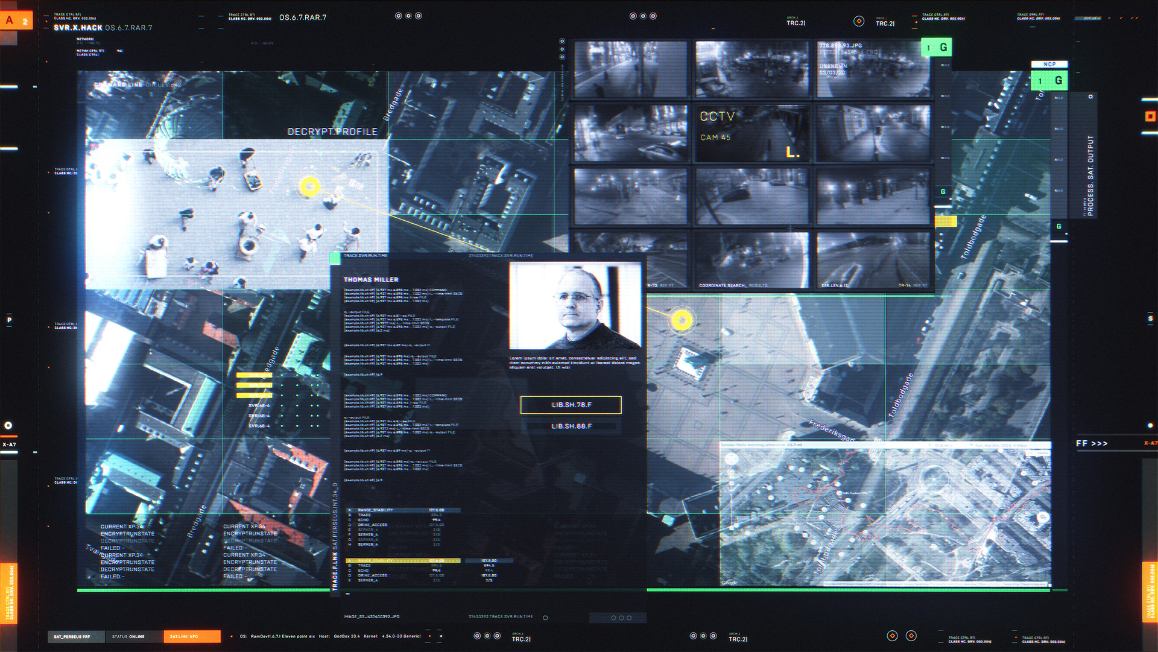Click the LIB.SH.88.F button
This screenshot has width=1158, height=652.
tap(571, 426)
